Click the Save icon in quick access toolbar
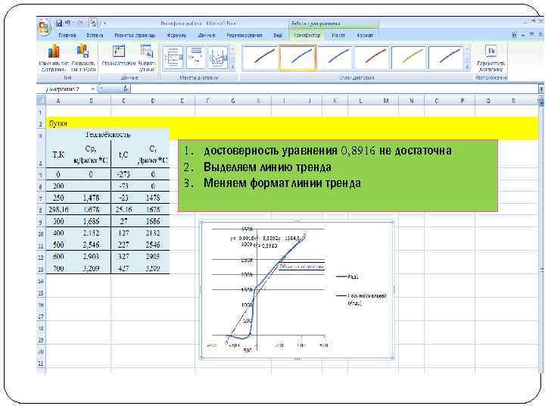The height and width of the screenshot is (409, 545). [x=59, y=23]
